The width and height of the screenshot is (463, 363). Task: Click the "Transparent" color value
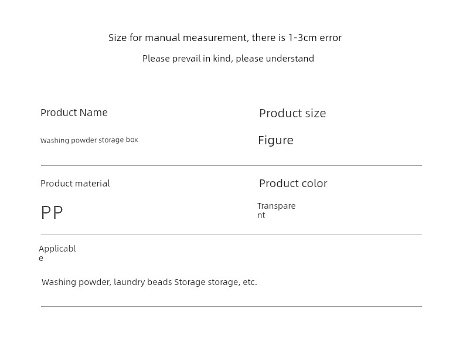(x=276, y=210)
